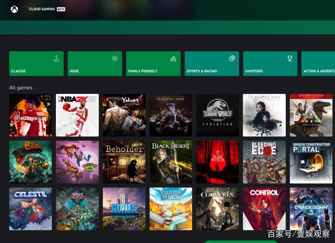Select the Code Vein game cover
Screen dimensions: 335x243
click(x=218, y=209)
